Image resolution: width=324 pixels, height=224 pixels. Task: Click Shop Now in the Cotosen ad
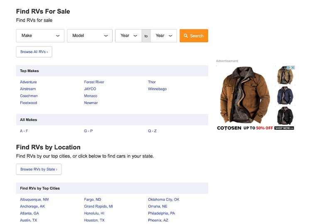pyautogui.click(x=284, y=128)
